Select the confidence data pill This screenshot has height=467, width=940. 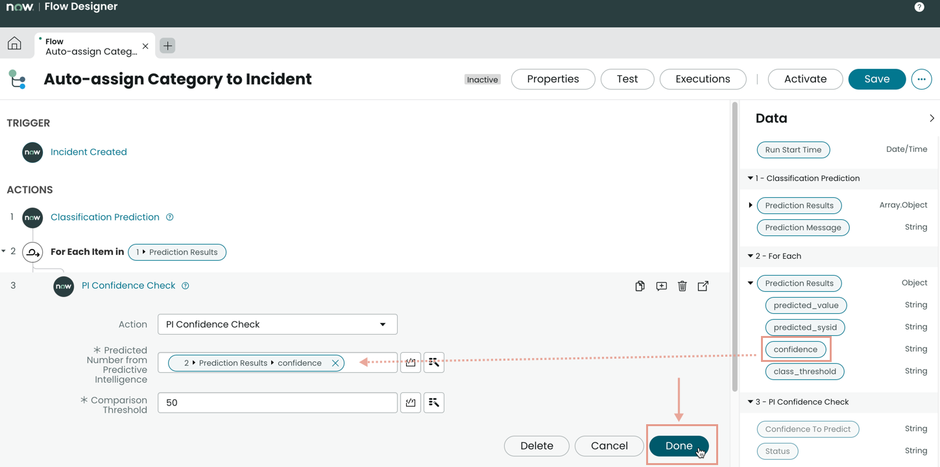(795, 350)
